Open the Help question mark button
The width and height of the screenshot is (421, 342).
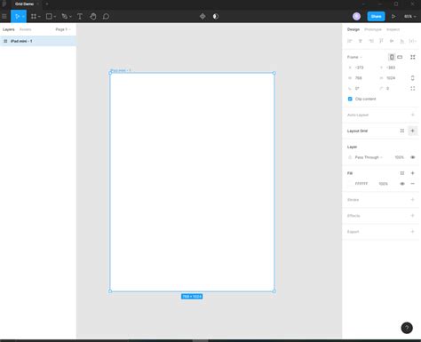(407, 328)
